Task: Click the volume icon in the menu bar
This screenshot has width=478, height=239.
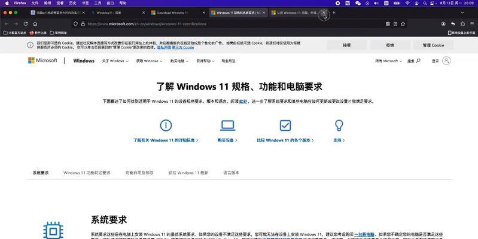Action: (376, 3)
